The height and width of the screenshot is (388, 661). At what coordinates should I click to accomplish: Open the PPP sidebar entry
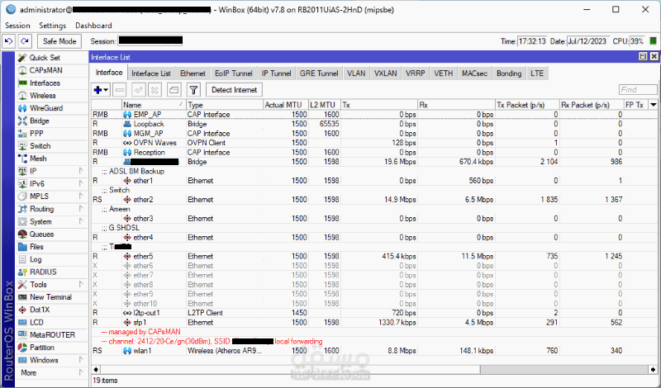[51, 134]
